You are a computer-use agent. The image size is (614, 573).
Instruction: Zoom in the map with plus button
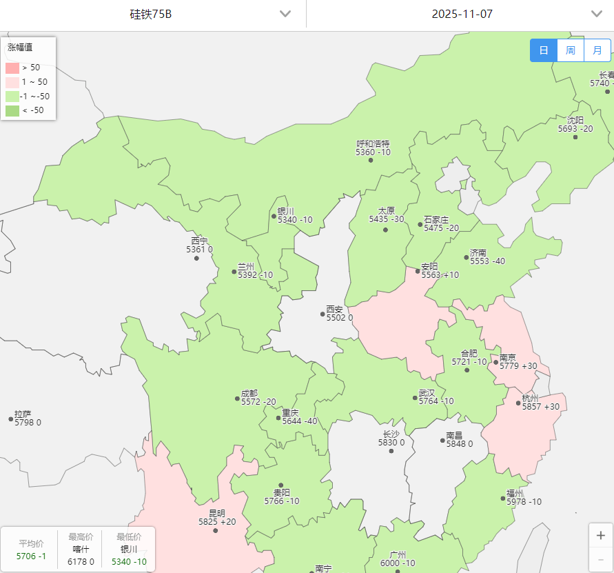pyautogui.click(x=600, y=535)
